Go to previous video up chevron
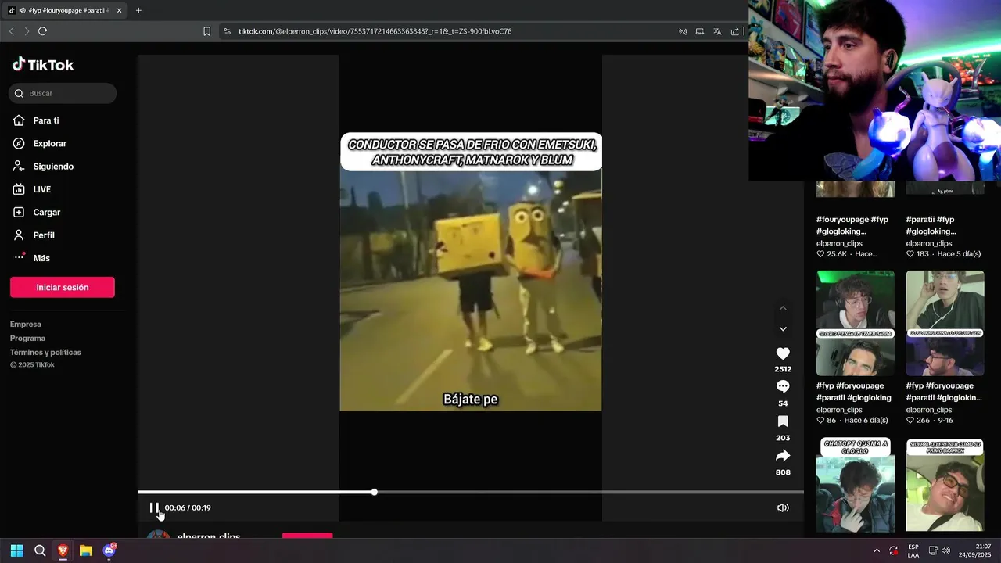The height and width of the screenshot is (563, 1001). point(783,308)
